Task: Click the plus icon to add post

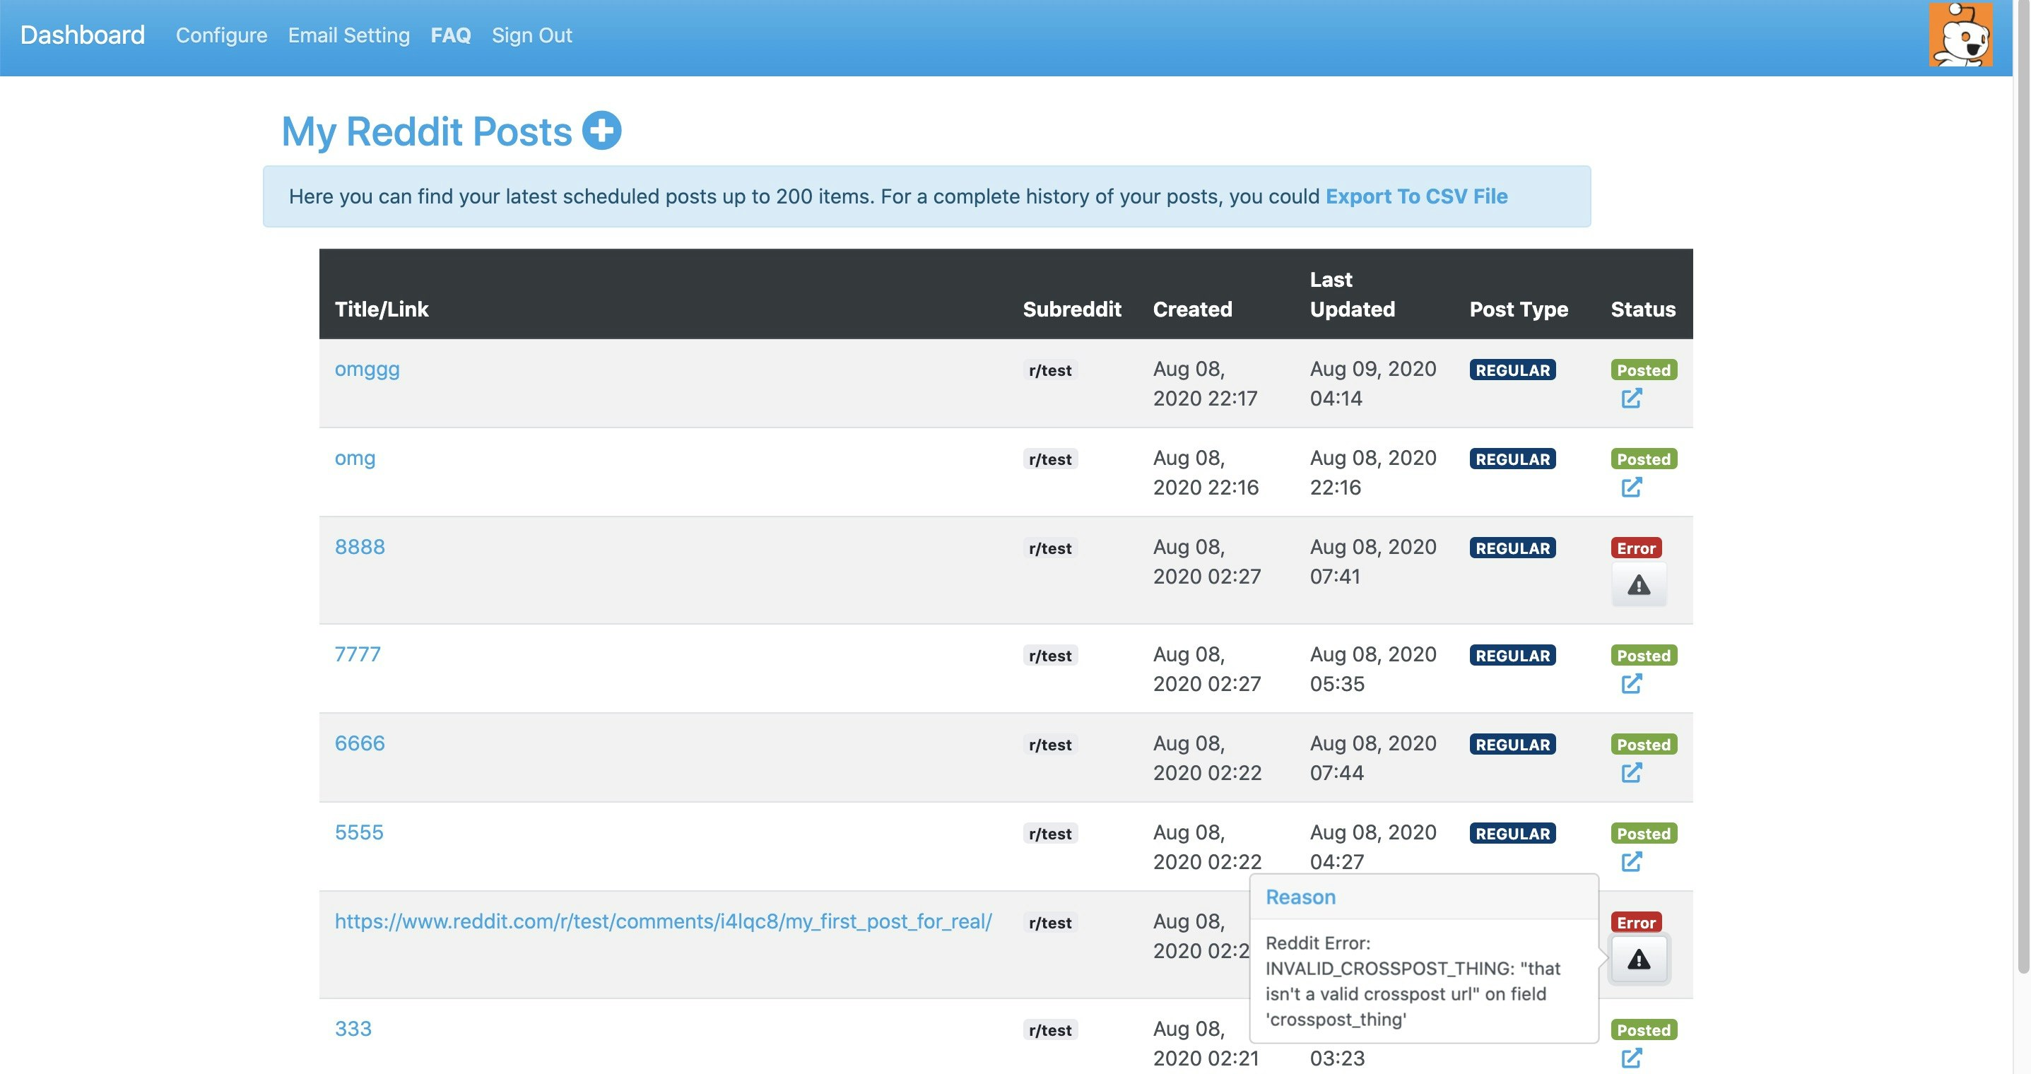Action: (x=601, y=131)
